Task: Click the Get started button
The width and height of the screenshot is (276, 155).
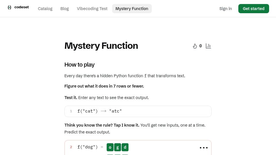Action: 254,9
